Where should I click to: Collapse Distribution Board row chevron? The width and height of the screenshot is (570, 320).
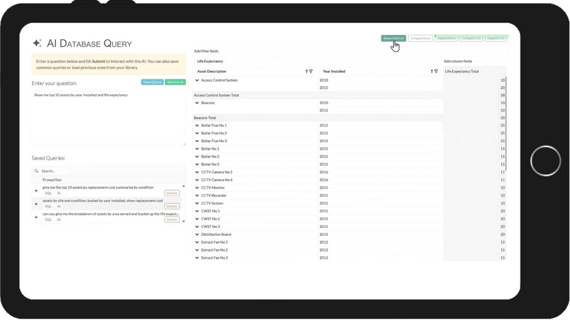197,235
